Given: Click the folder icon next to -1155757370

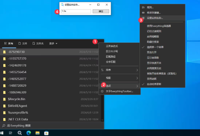Looking at the screenshot, I should (5, 59).
